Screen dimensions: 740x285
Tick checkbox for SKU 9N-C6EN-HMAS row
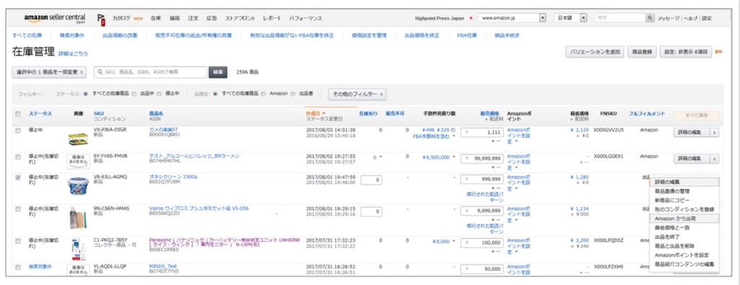(18, 209)
